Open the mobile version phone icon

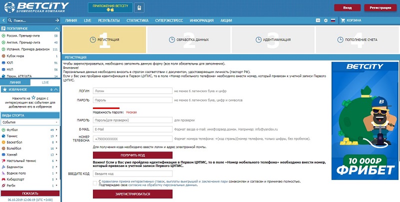point(137,8)
